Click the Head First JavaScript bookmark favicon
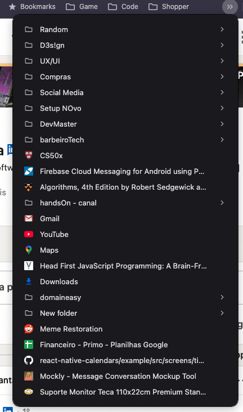Image resolution: width=243 pixels, height=412 pixels. pos(29,266)
